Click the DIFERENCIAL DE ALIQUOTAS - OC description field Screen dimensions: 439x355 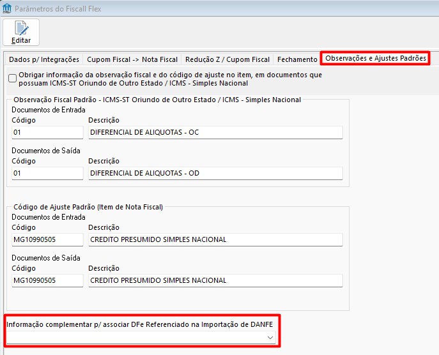215,132
